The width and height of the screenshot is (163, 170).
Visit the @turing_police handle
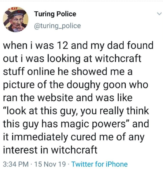tap(57, 26)
